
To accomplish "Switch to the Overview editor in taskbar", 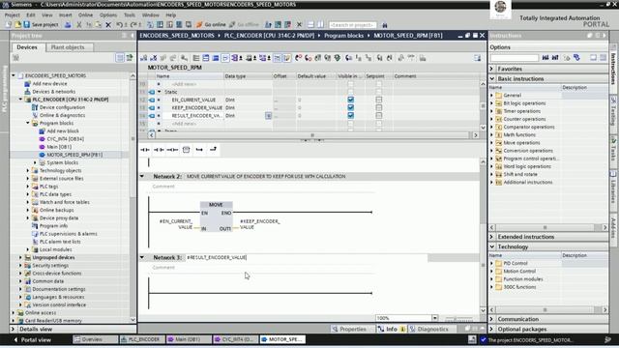I will click(x=95, y=339).
